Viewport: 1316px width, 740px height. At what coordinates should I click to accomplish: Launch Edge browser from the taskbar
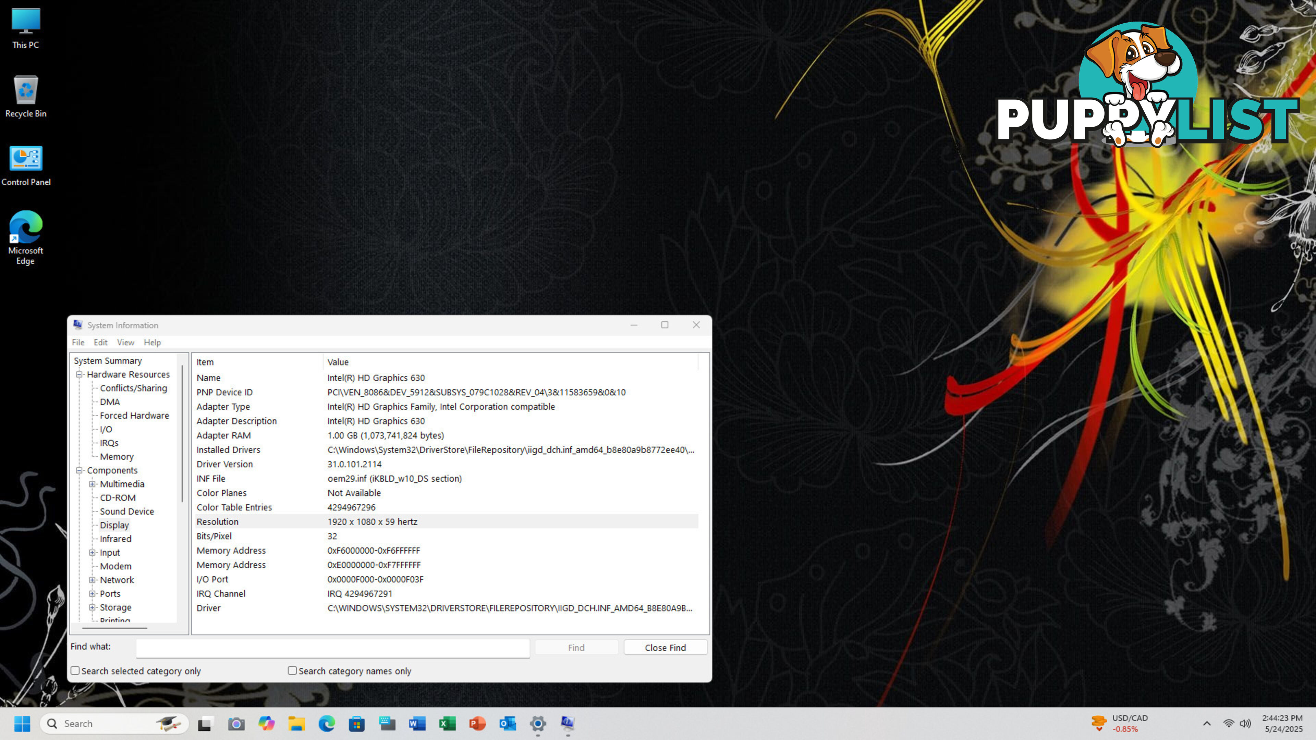[x=327, y=723]
